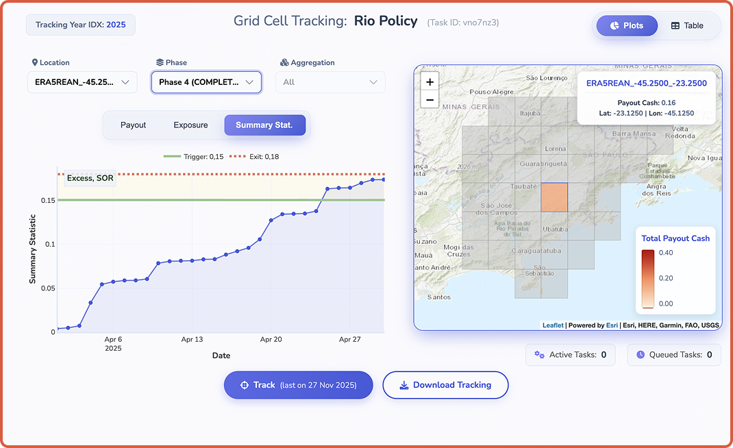Open the Location dropdown ERA5REAN_-45.25
The width and height of the screenshot is (733, 448).
click(82, 82)
